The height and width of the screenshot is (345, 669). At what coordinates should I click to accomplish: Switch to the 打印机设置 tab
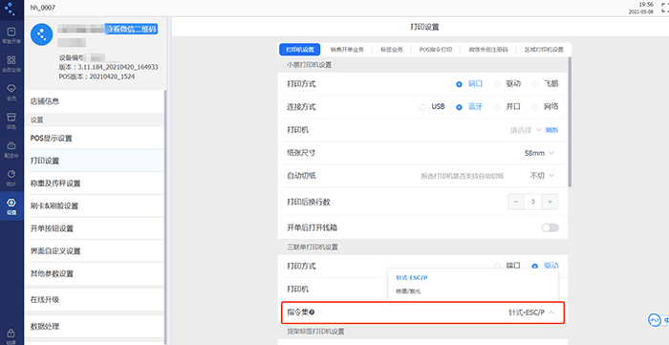[x=300, y=50]
